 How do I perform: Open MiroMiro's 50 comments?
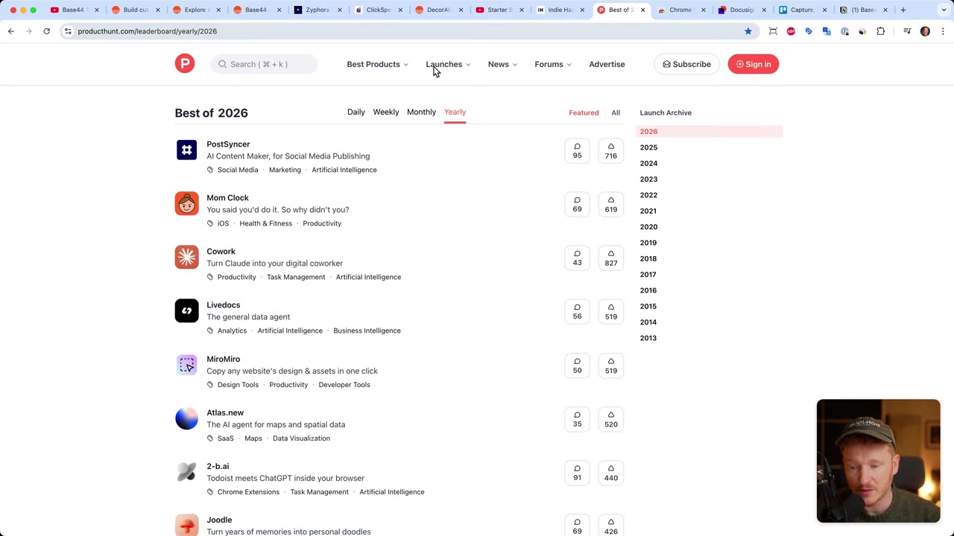point(577,366)
